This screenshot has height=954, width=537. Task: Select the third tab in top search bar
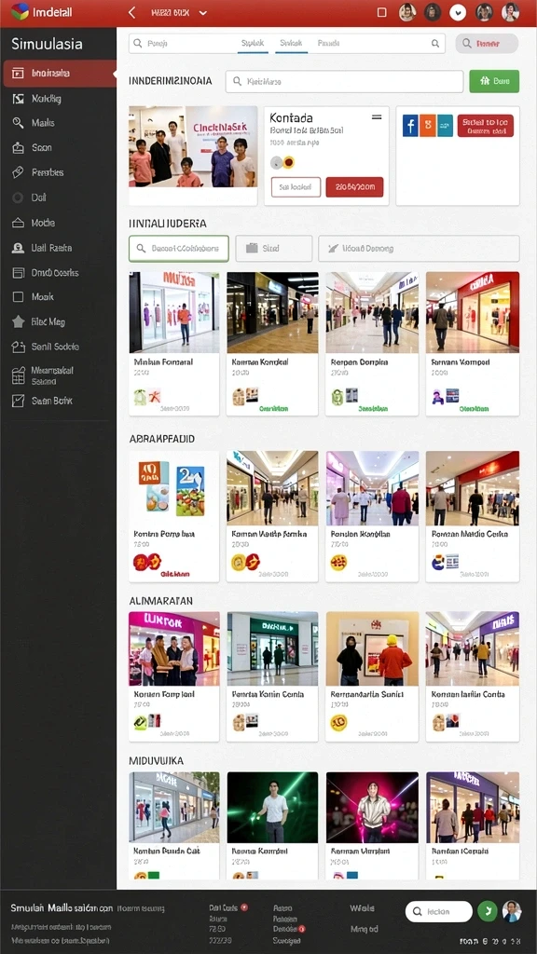329,43
